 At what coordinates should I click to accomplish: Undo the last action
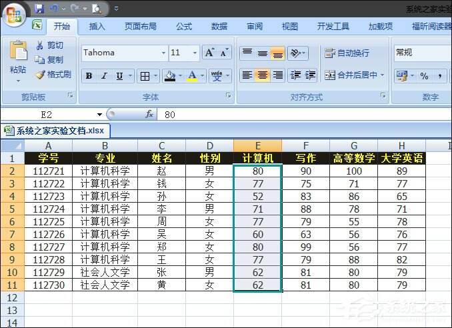click(53, 9)
